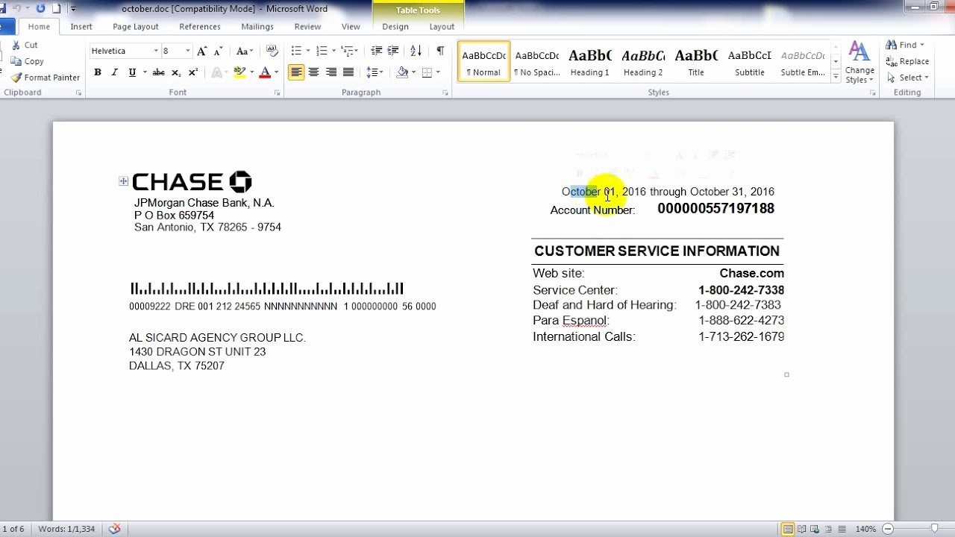Increase paragraph indent
Viewport: 955px width, 537px height.
[393, 51]
